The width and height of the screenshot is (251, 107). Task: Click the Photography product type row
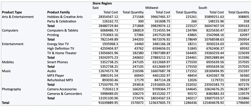(11, 89)
